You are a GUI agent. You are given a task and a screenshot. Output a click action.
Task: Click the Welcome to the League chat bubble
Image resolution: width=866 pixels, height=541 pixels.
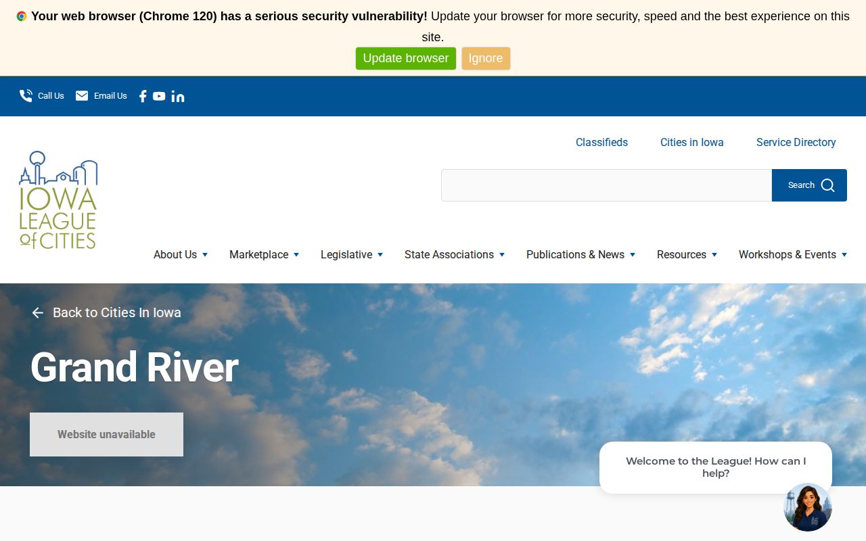click(716, 467)
